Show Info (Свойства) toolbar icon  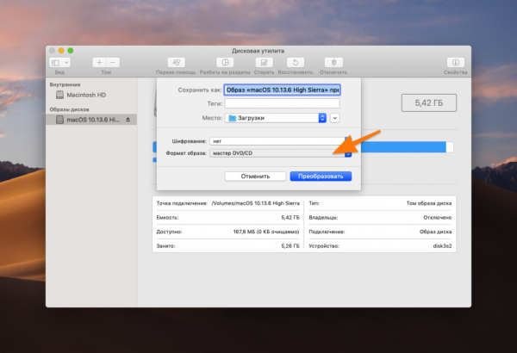pyautogui.click(x=456, y=62)
